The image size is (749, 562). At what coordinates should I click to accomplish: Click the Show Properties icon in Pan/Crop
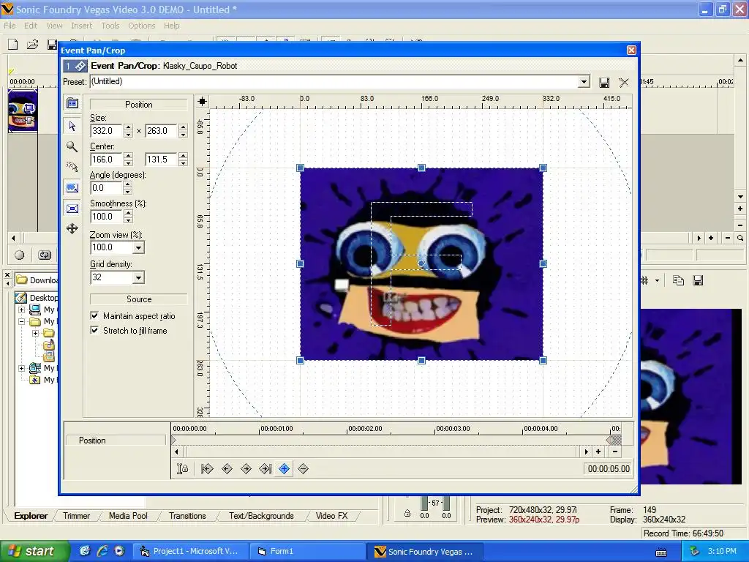(x=72, y=102)
